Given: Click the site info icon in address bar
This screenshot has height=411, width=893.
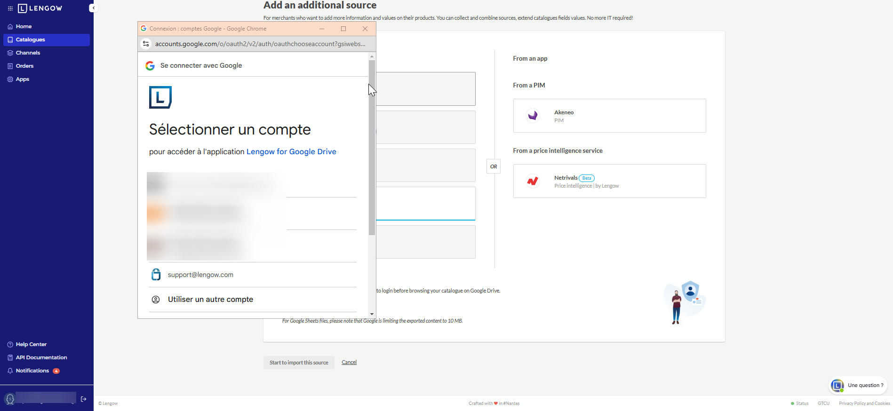Looking at the screenshot, I should [146, 44].
